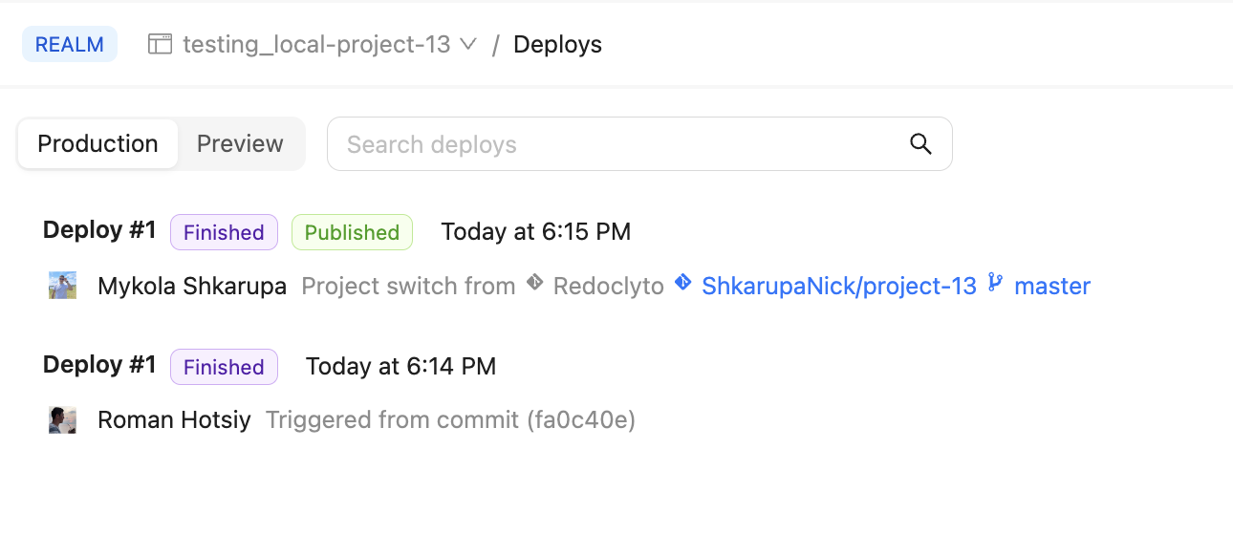
Task: Open the deploy made at 6:15 PM
Action: click(99, 231)
